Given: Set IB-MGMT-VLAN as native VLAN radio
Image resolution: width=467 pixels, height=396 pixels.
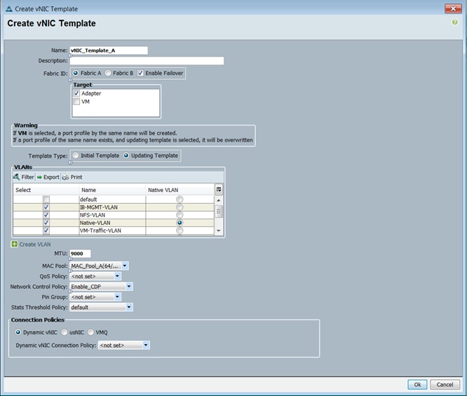Looking at the screenshot, I should pyautogui.click(x=180, y=207).
